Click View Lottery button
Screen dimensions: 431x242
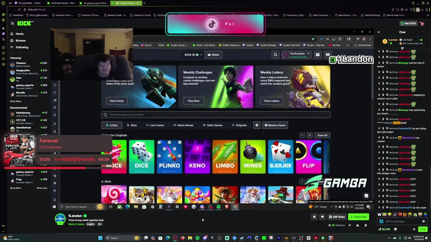point(271,101)
